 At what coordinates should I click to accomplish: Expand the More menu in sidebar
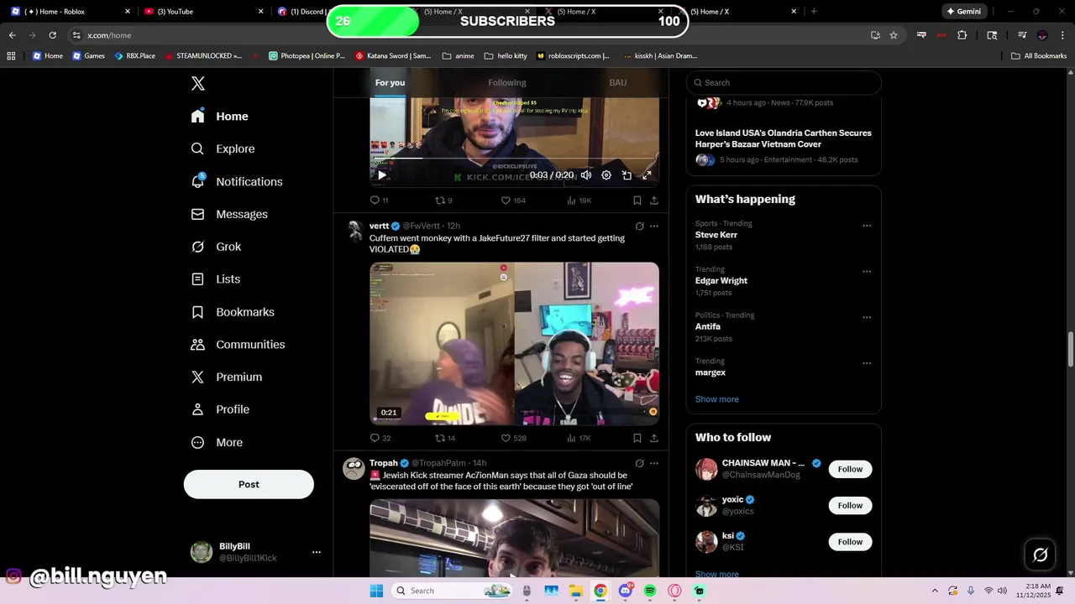point(218,442)
